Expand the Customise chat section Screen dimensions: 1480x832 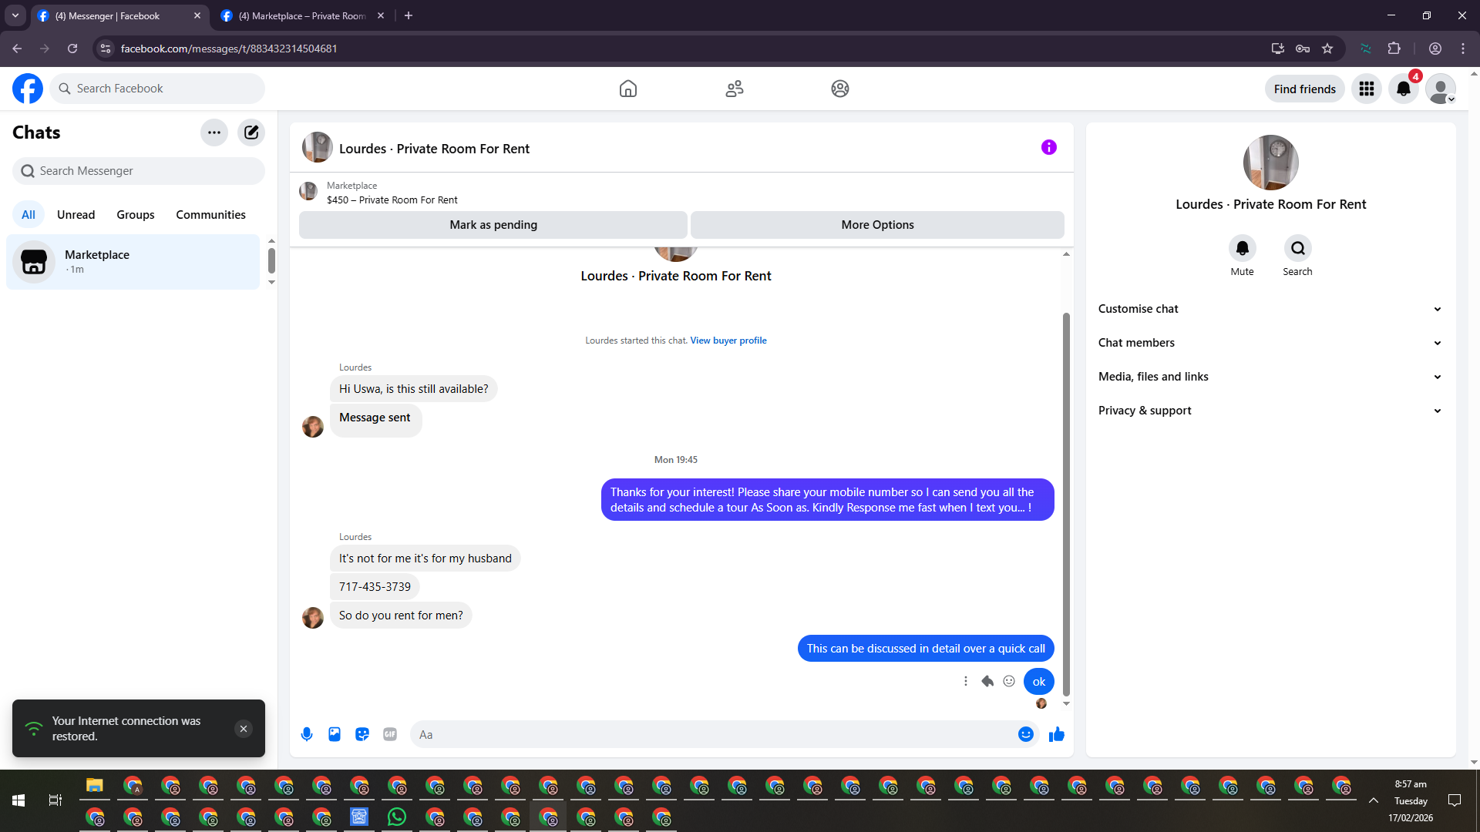point(1271,309)
